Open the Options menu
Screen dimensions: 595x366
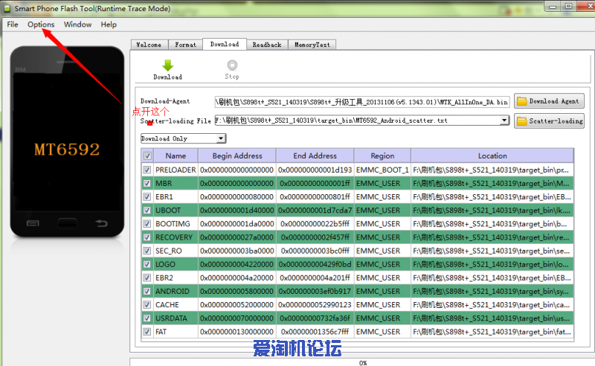41,25
